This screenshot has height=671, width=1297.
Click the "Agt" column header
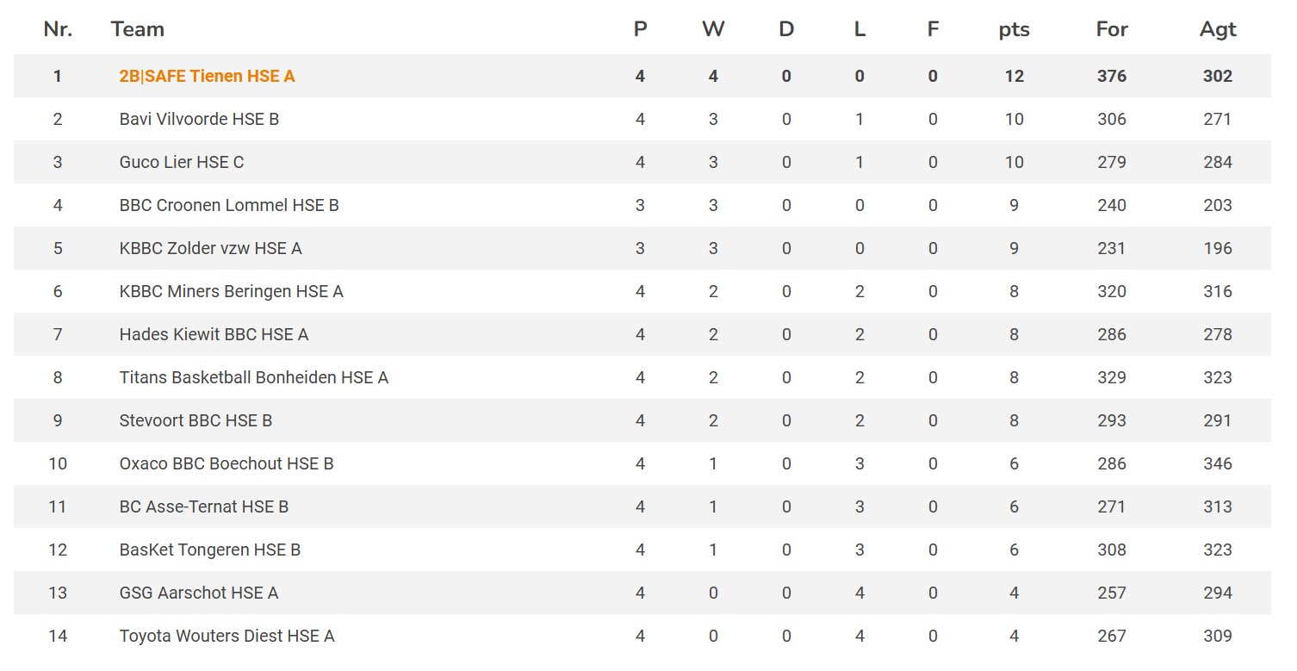[1218, 29]
